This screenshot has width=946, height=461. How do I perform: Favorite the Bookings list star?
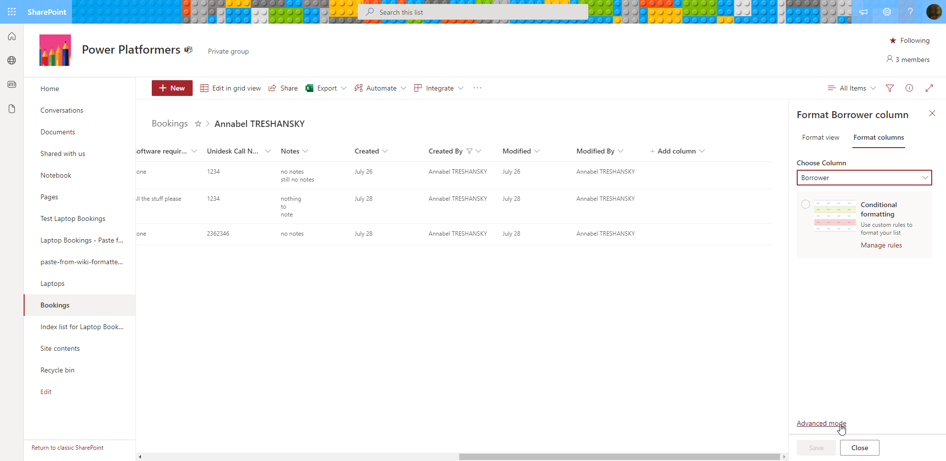click(x=198, y=124)
